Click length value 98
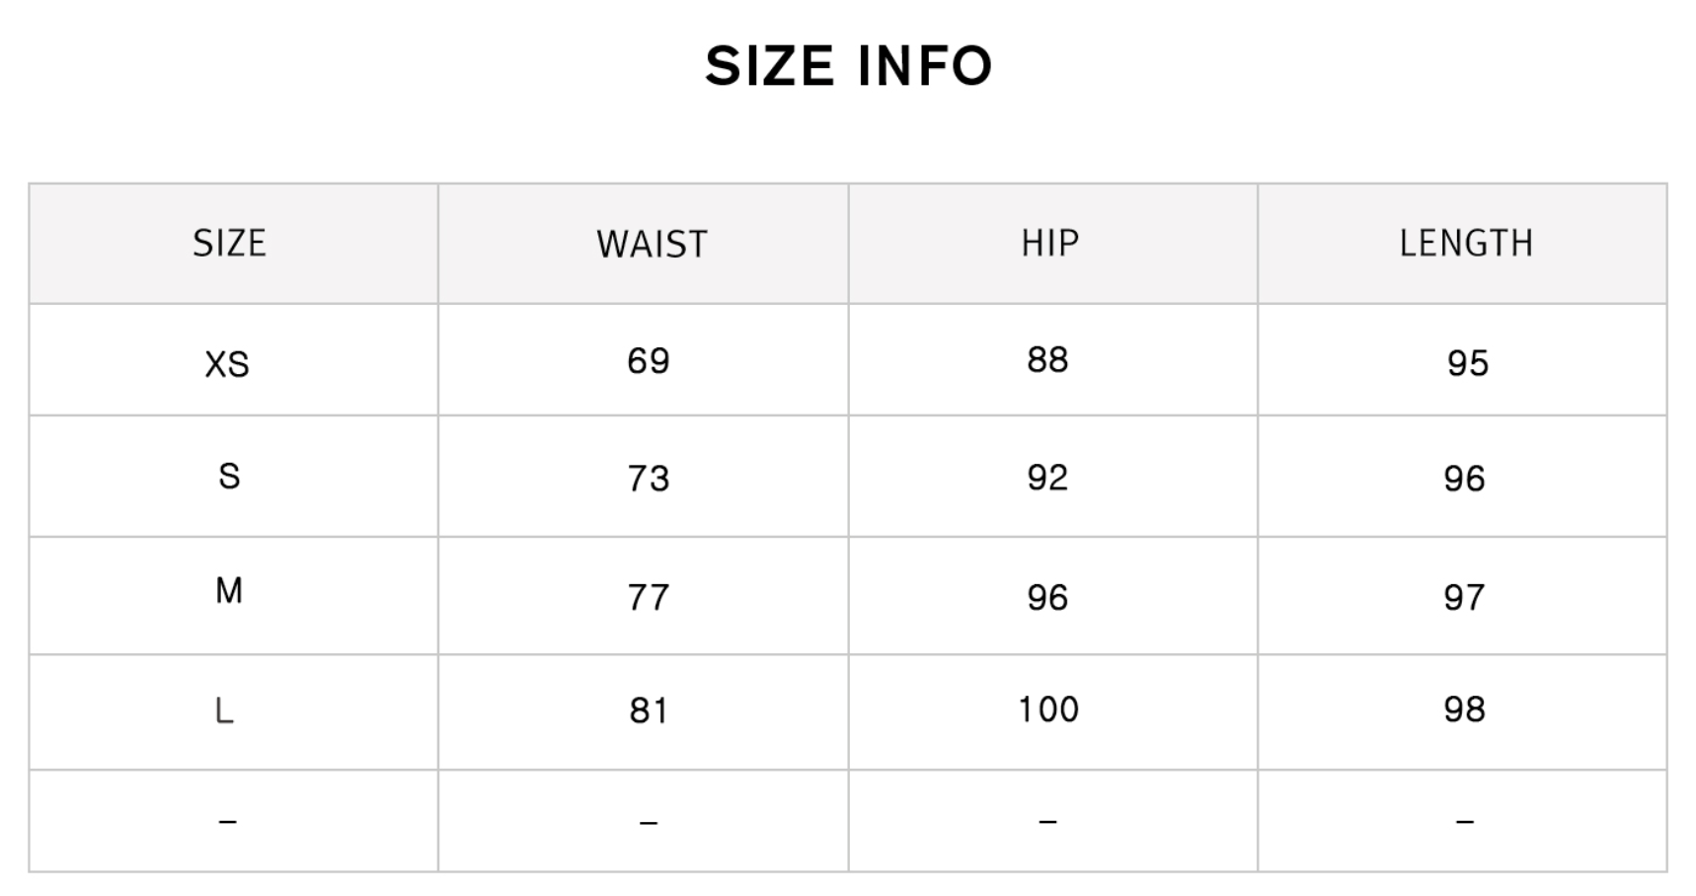1696x896 pixels. tap(1464, 709)
